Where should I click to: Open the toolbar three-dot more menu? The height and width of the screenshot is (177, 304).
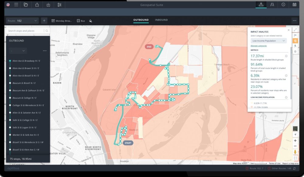[x=295, y=21]
